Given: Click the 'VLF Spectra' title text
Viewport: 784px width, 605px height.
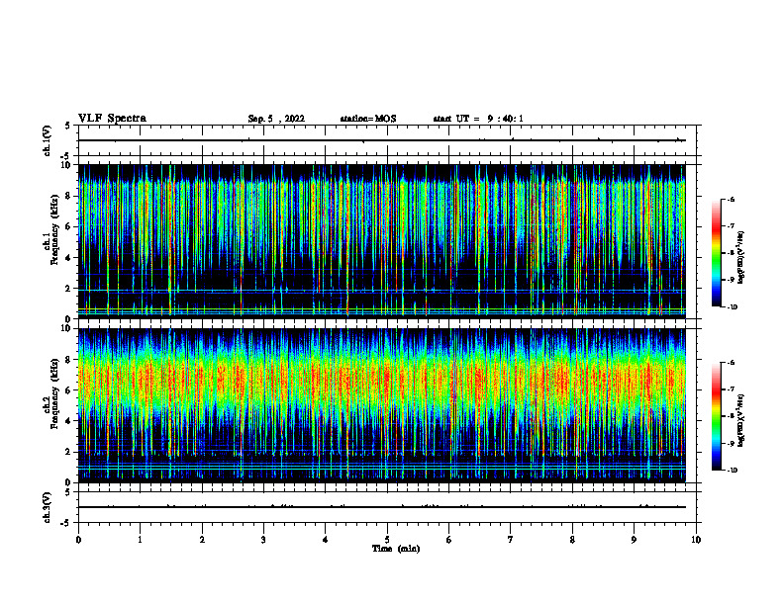Looking at the screenshot, I should [112, 119].
